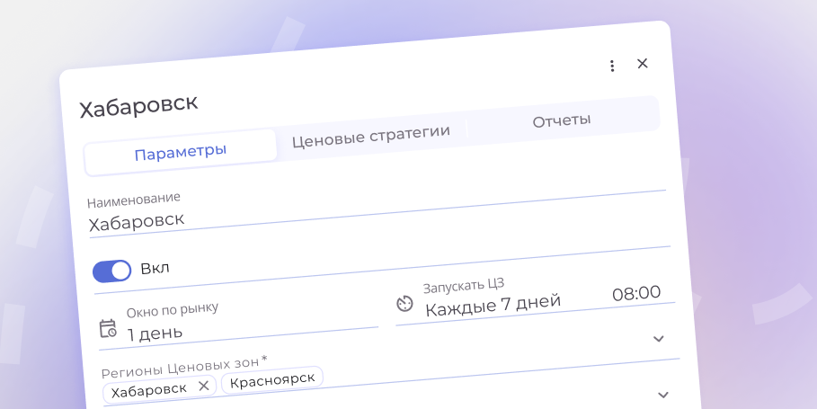Click the Наименование field containing Хабаровск
817x409 pixels.
(x=270, y=216)
